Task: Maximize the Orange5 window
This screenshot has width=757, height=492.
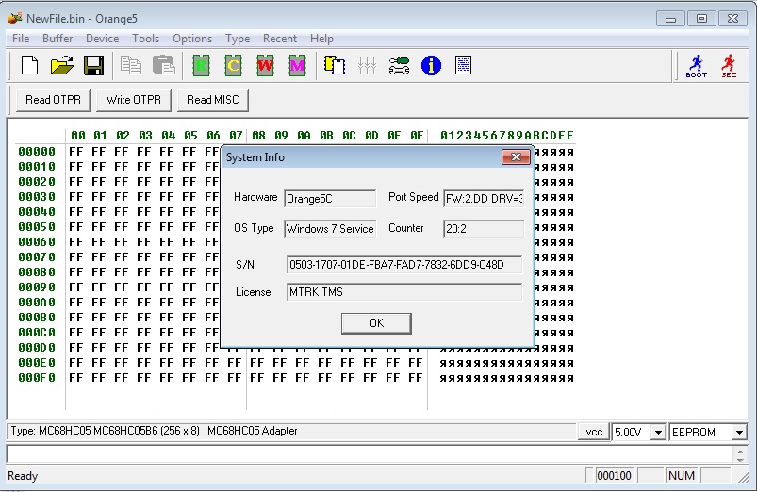Action: click(701, 19)
